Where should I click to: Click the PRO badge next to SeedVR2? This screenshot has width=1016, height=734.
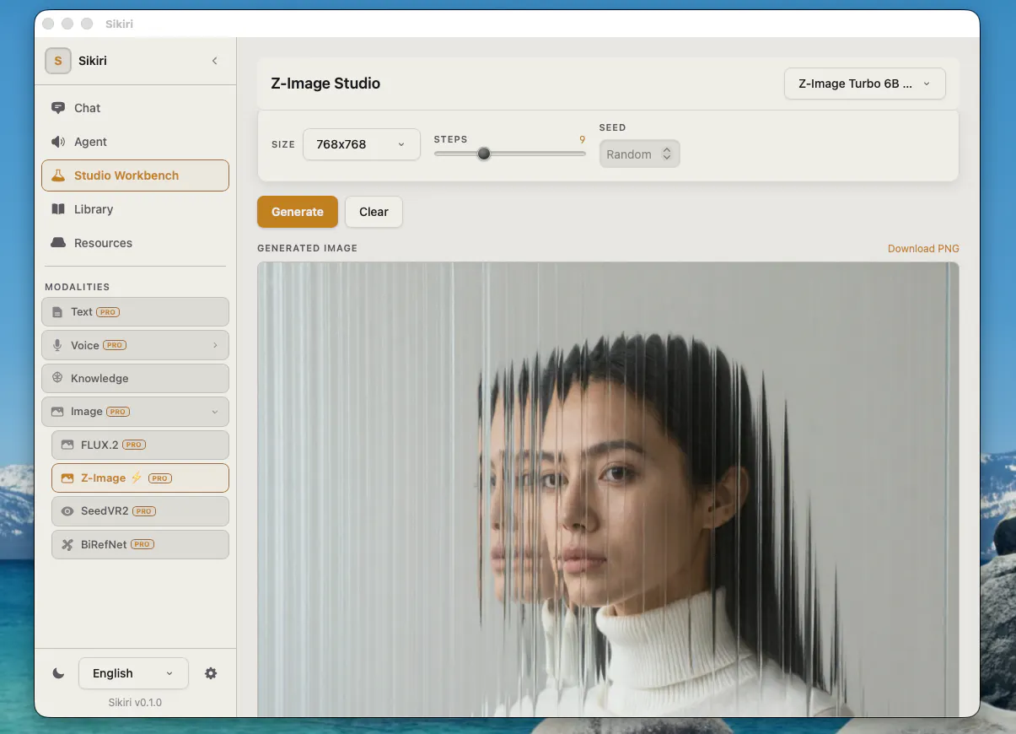tap(143, 511)
